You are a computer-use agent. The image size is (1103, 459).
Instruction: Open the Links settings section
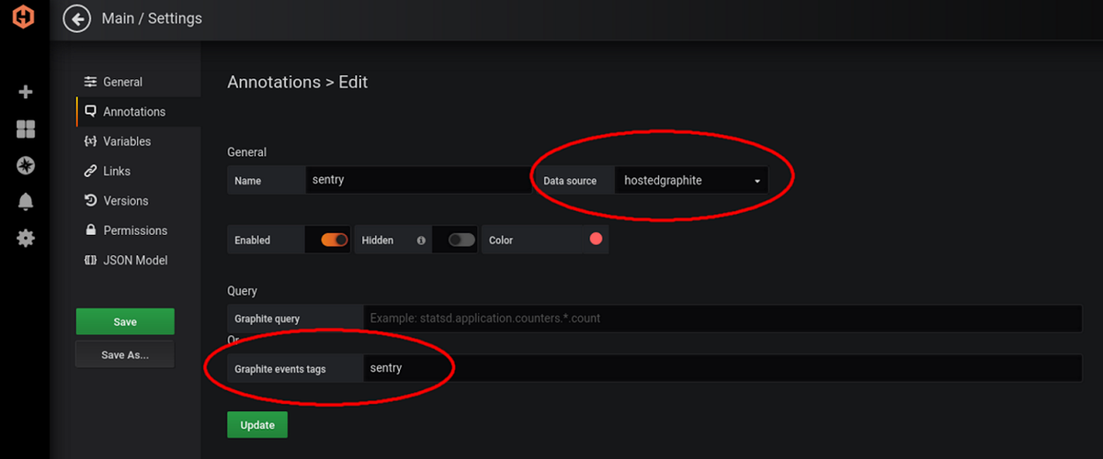[138, 171]
